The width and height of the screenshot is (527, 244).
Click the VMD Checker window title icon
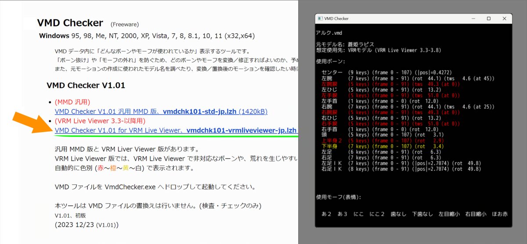(319, 18)
